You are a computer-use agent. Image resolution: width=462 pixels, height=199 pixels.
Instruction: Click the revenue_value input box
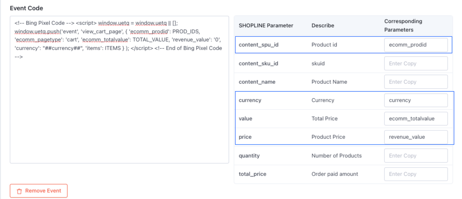pyautogui.click(x=415, y=137)
